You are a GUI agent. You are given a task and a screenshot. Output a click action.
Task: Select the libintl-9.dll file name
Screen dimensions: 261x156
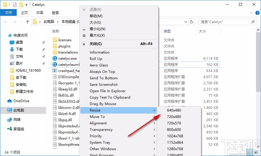[x=67, y=114]
